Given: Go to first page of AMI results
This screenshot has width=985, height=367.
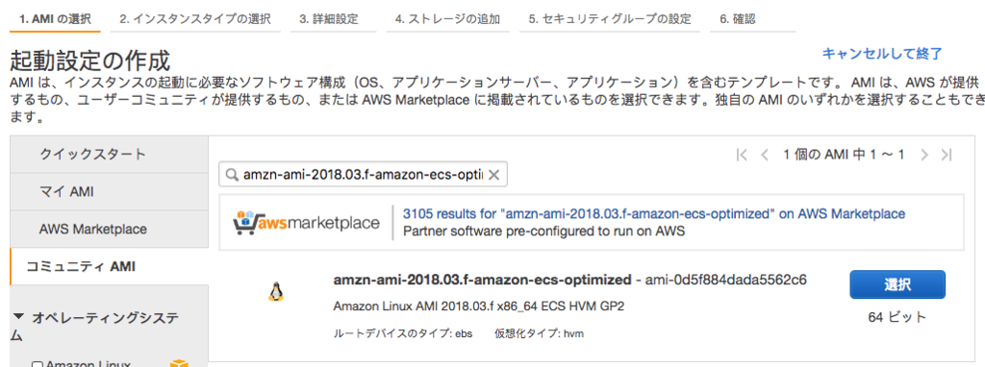Looking at the screenshot, I should click(742, 155).
